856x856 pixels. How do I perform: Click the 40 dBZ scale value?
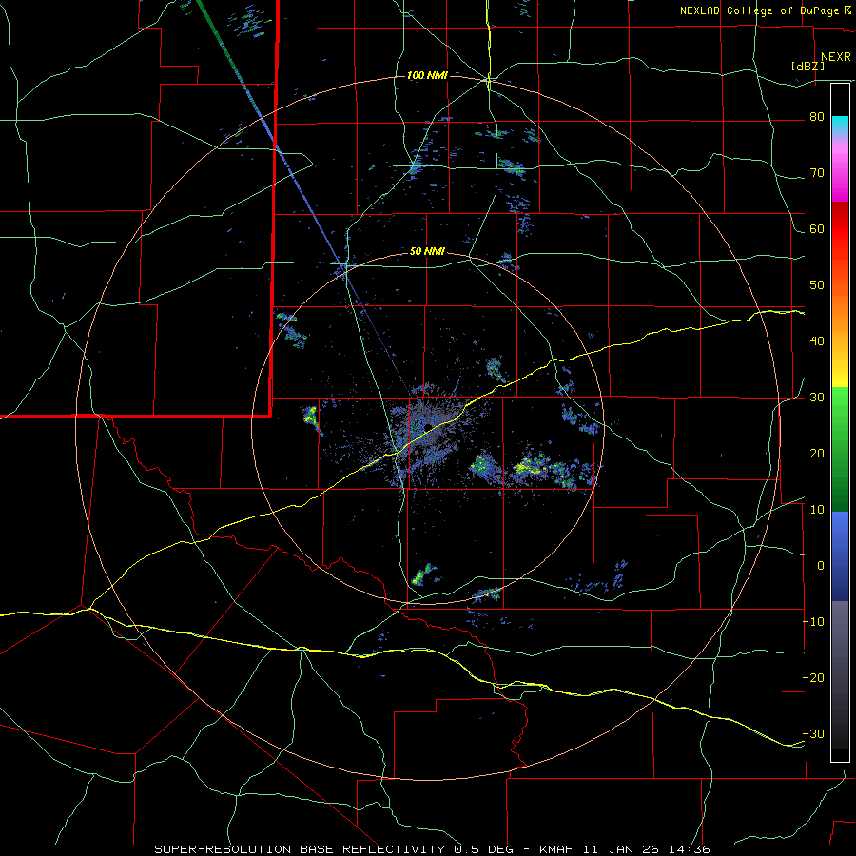coord(817,341)
